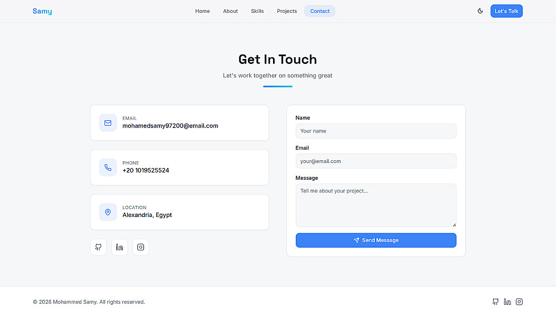Click the envelope icon in Email card
The height and width of the screenshot is (316, 556).
pyautogui.click(x=108, y=123)
